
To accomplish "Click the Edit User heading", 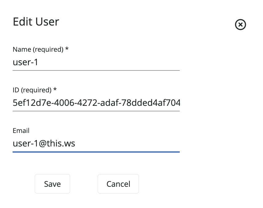I will click(36, 22).
